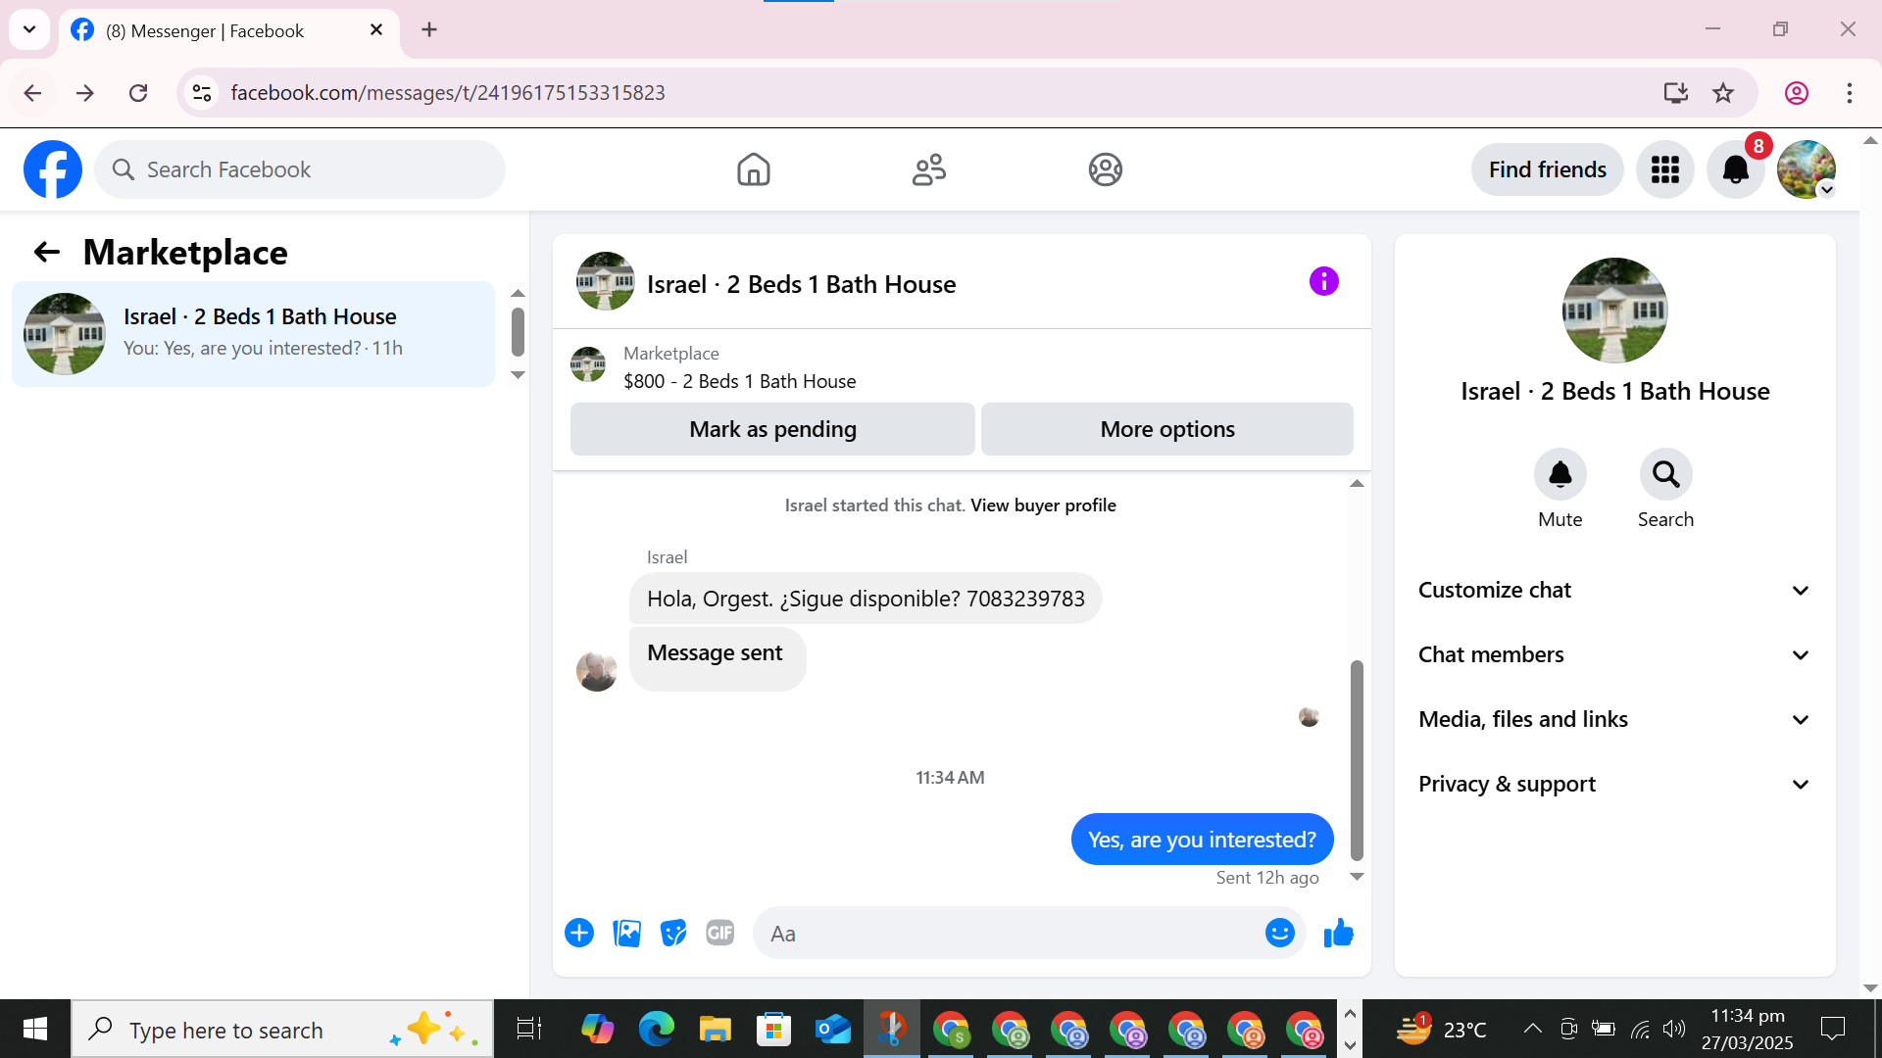The width and height of the screenshot is (1882, 1058).
Task: Click the conversation list scrollbar thumb
Action: (518, 332)
